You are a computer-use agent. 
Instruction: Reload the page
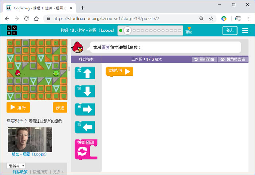pyautogui.click(x=27, y=19)
